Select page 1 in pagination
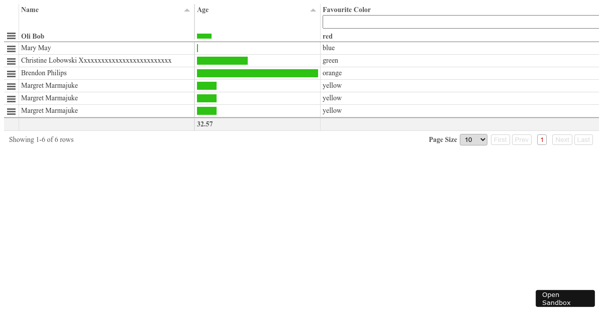This screenshot has width=603, height=316. (542, 140)
